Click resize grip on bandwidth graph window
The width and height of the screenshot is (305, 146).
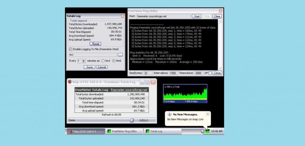(x=206, y=102)
